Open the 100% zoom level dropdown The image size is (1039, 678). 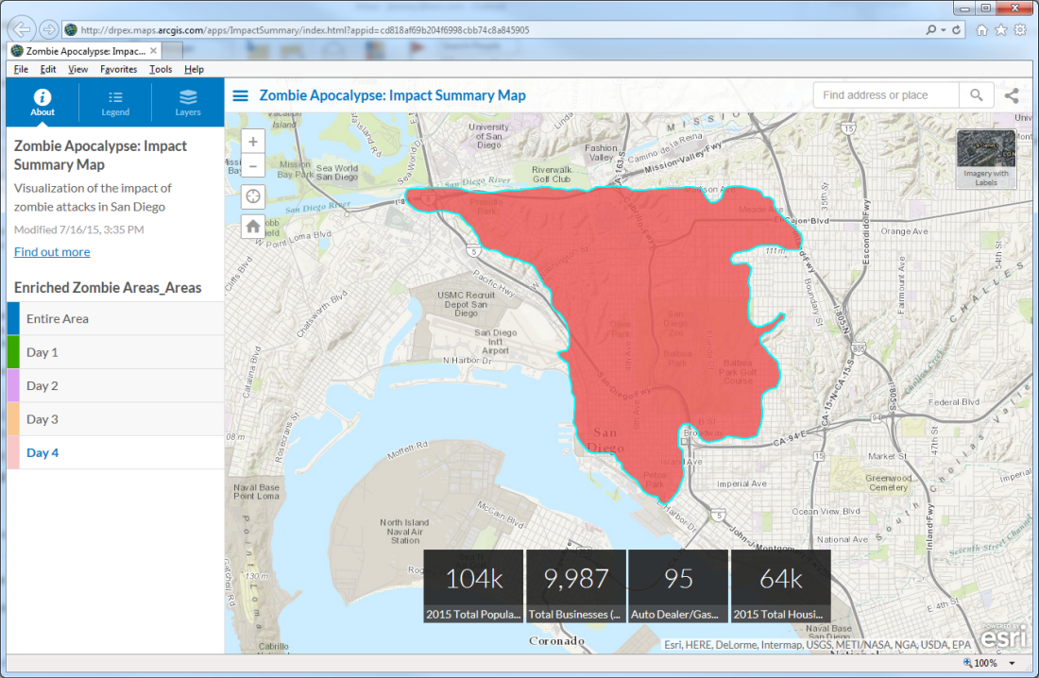[x=1012, y=663]
